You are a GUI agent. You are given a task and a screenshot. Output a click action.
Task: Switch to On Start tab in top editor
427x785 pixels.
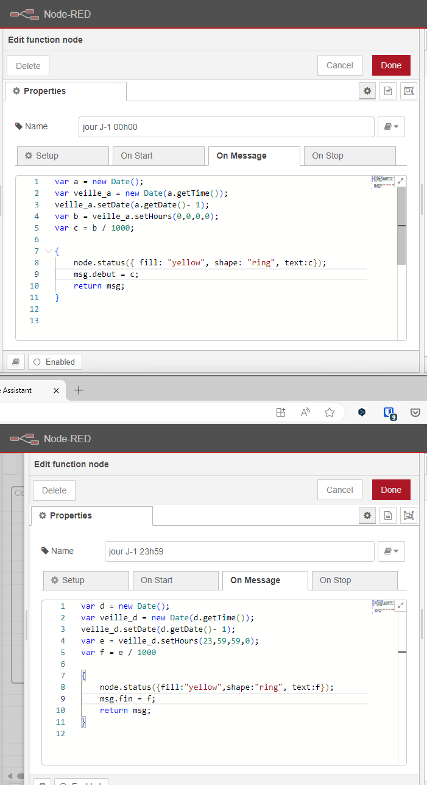click(158, 156)
